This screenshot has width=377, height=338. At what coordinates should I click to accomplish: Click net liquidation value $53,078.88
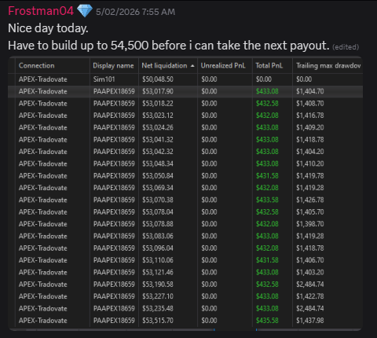coord(158,224)
